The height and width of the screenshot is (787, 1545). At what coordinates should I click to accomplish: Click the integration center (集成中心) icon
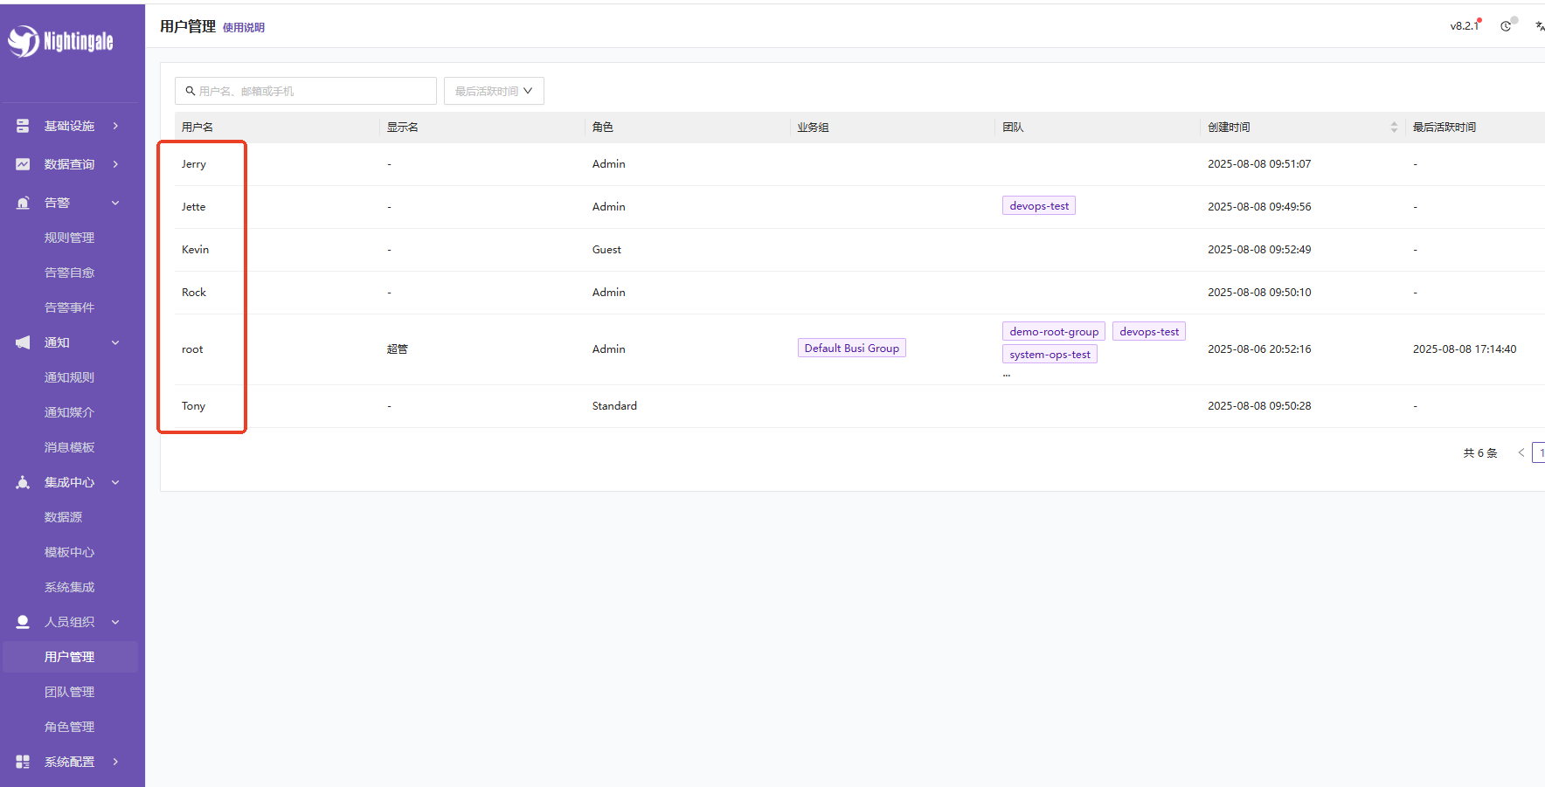23,482
